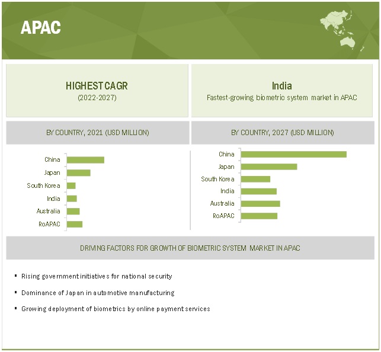Click the fastest-growing biometric system market subtitle

coord(282,98)
